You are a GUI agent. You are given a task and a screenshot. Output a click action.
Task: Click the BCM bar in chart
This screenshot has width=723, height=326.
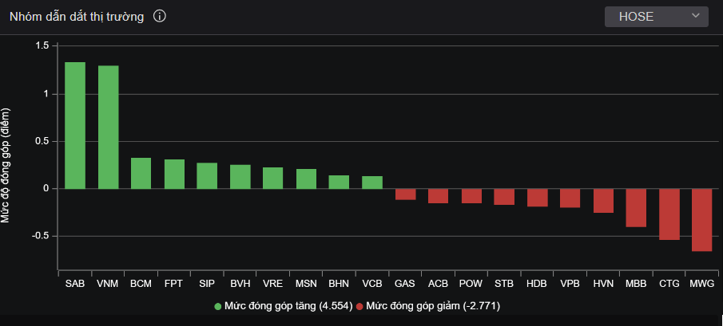(x=141, y=173)
